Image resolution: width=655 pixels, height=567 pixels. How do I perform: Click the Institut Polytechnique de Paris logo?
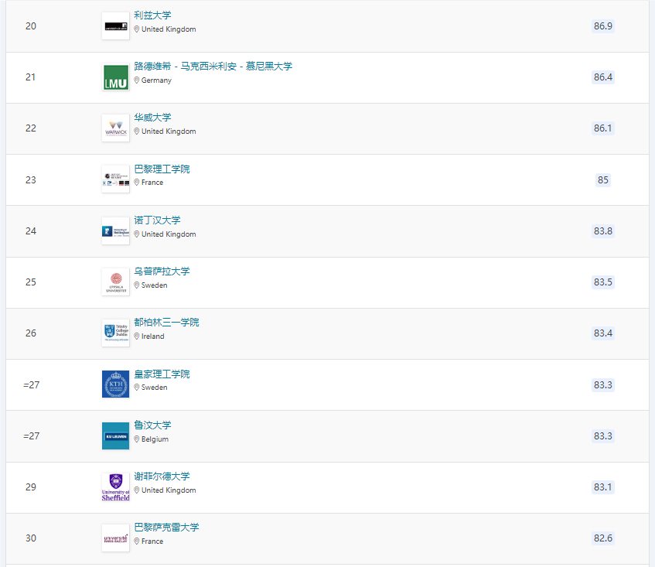[x=115, y=179]
